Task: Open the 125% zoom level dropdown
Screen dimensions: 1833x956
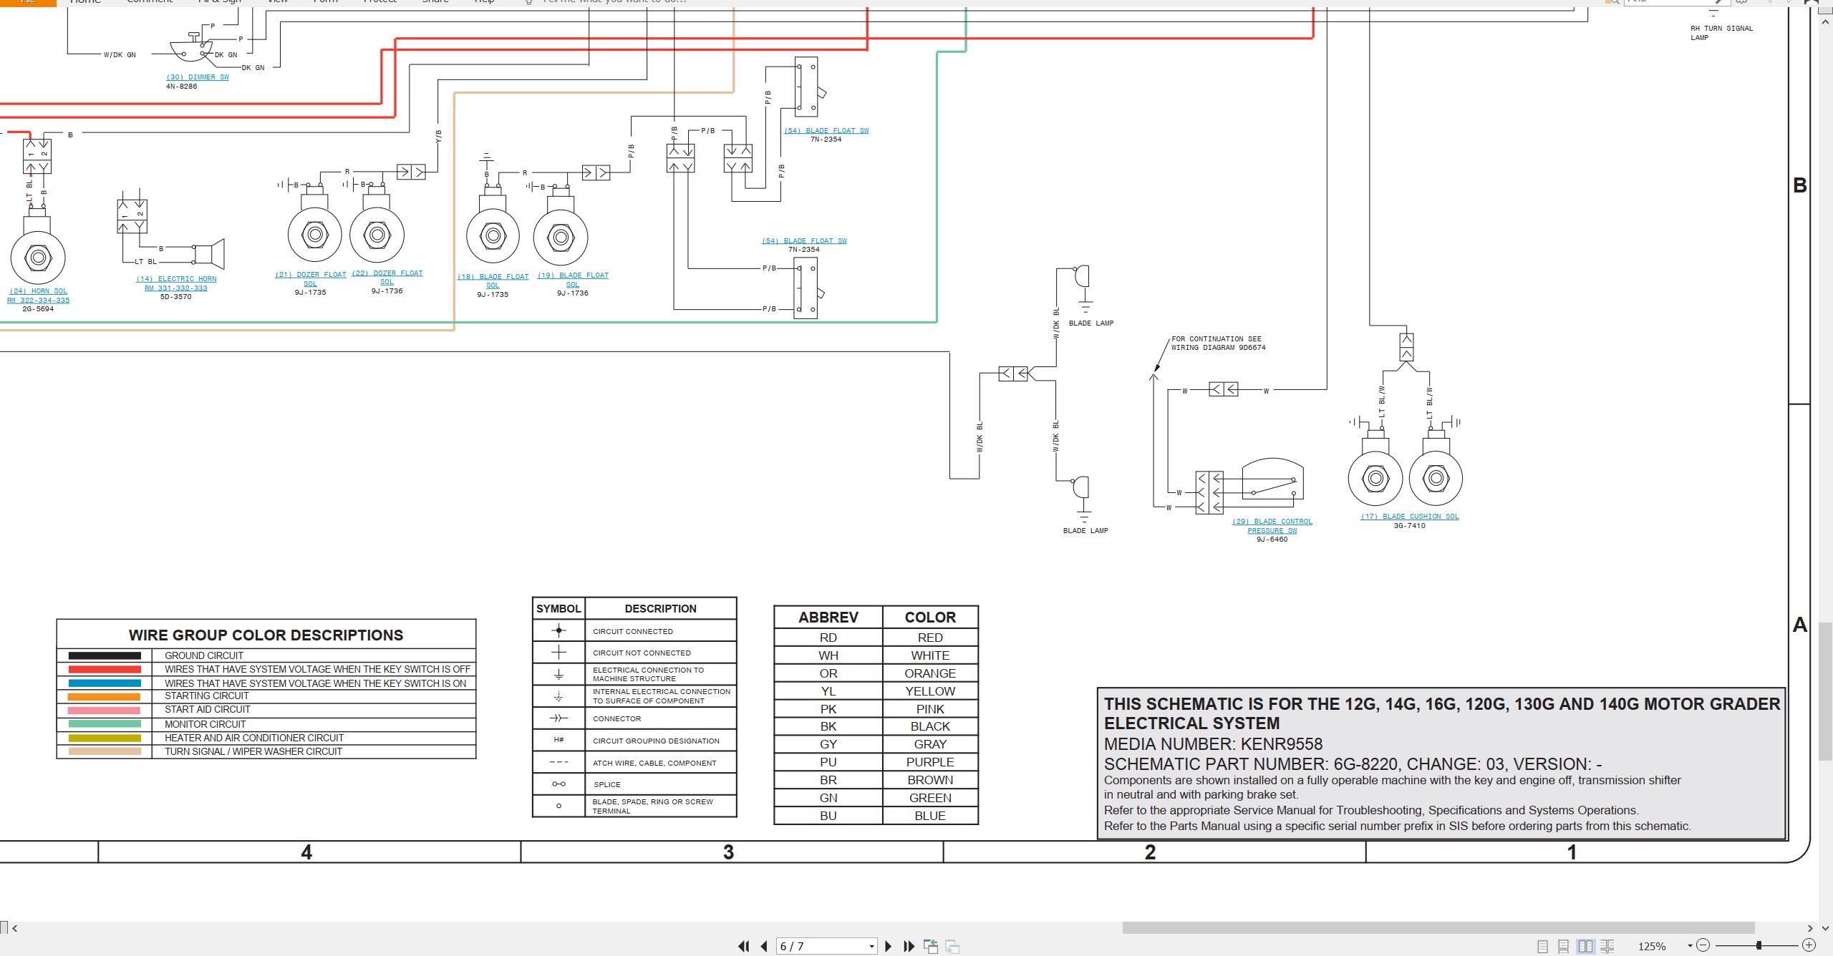Action: [x=1690, y=946]
